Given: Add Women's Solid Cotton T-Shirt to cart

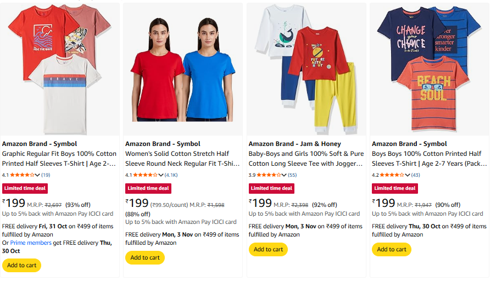Looking at the screenshot, I should [x=145, y=257].
